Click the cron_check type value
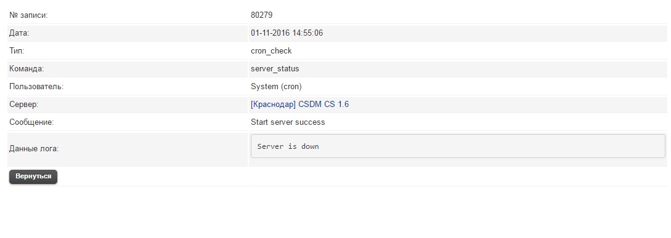 tap(271, 51)
